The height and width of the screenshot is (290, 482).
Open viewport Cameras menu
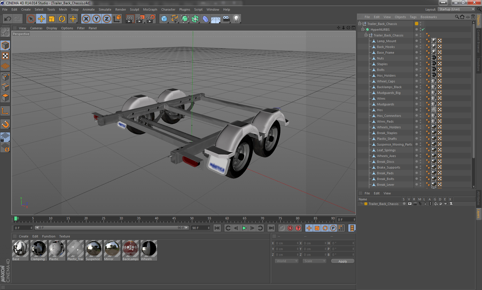click(x=36, y=28)
